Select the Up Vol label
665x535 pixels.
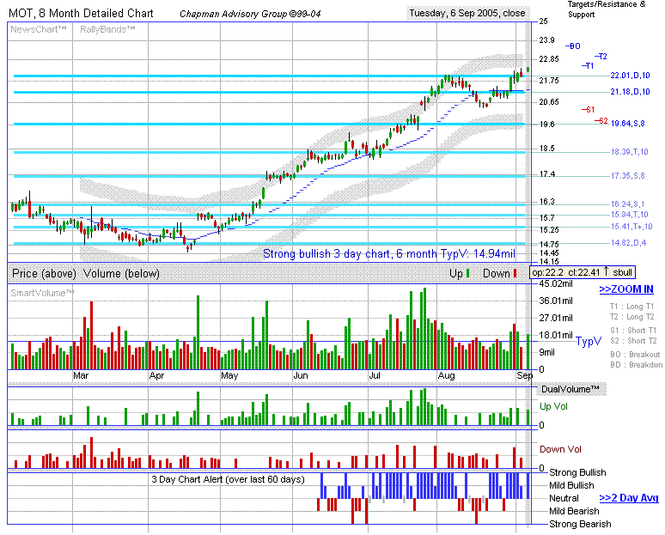[553, 406]
